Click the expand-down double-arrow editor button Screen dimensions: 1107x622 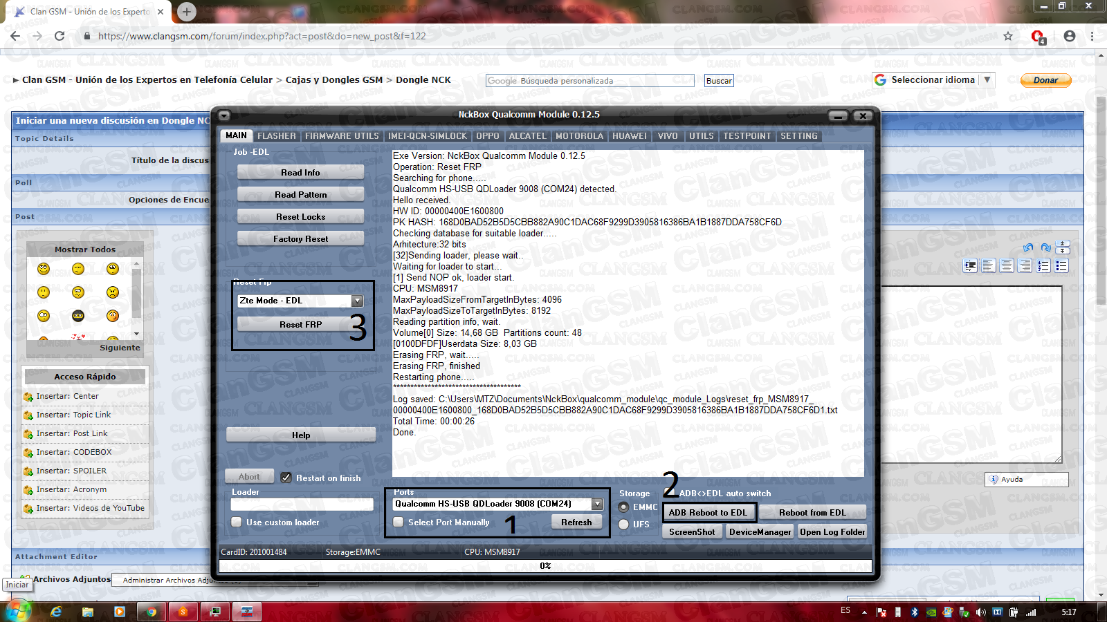1063,250
